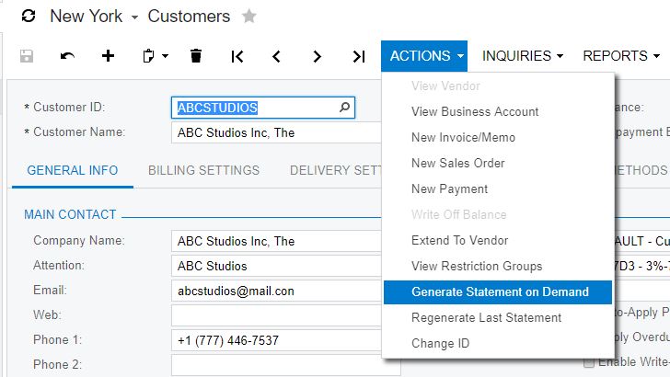
Task: Choose Regenerate Last Statement
Action: (486, 317)
